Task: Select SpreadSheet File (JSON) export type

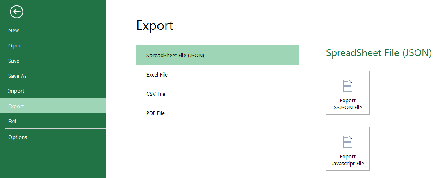Action: (x=217, y=55)
